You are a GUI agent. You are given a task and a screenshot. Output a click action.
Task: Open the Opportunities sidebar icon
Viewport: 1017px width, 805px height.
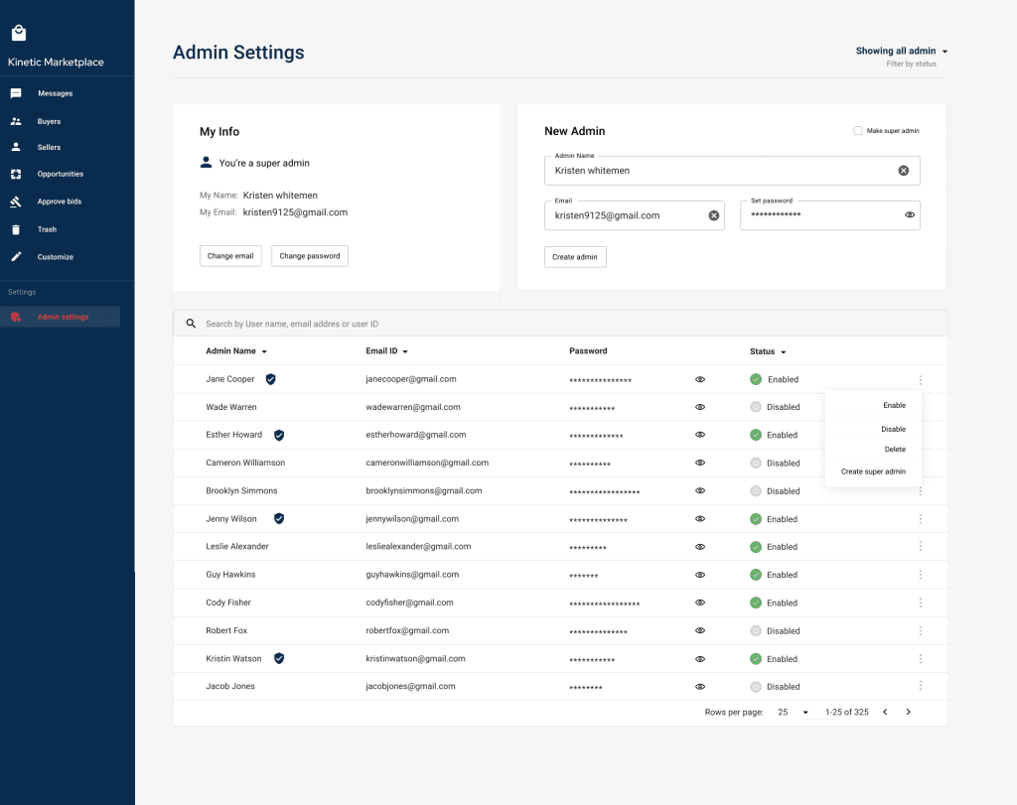[x=16, y=175]
